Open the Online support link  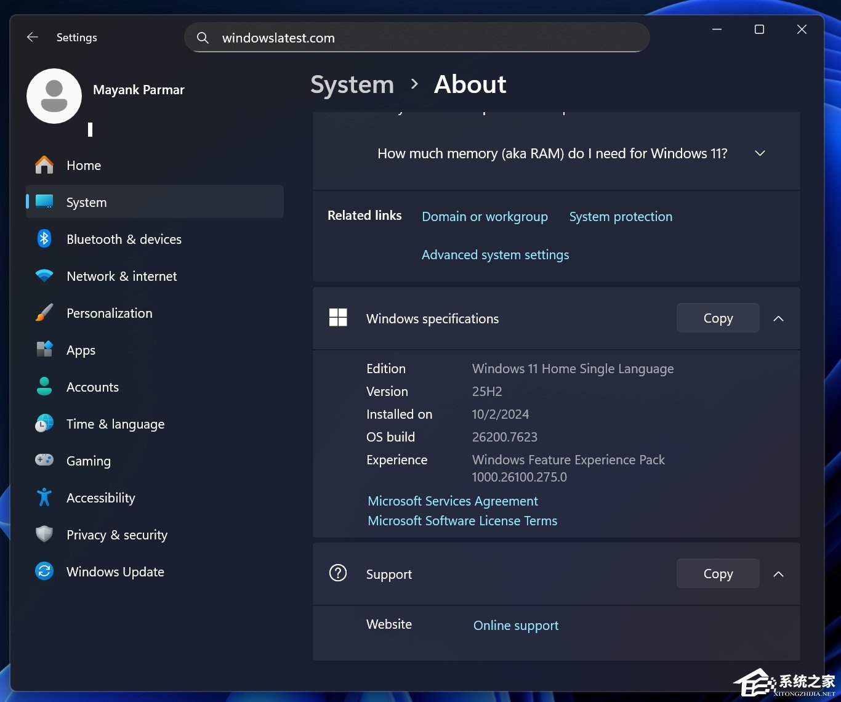point(516,626)
